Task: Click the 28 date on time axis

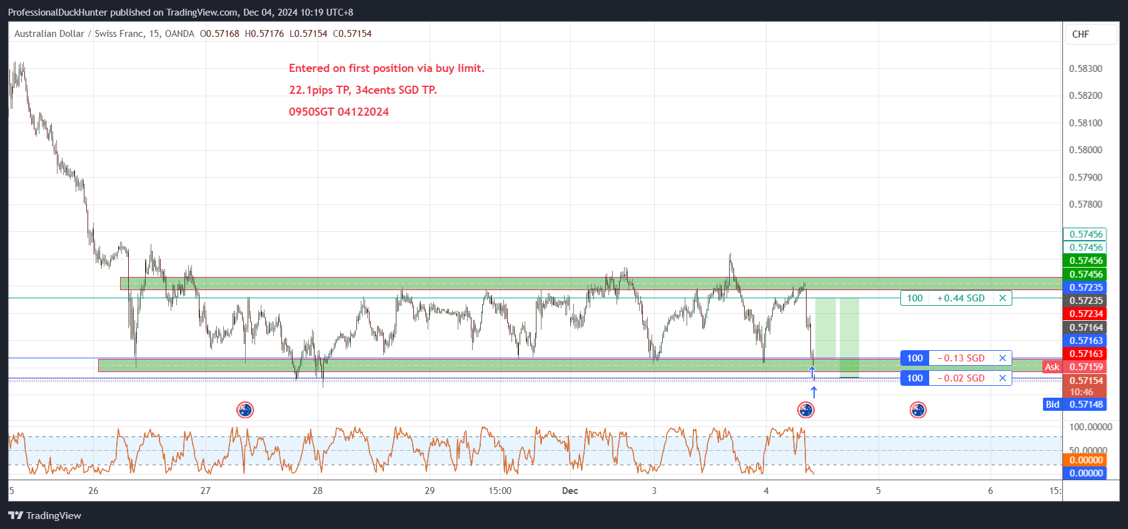Action: tap(318, 491)
